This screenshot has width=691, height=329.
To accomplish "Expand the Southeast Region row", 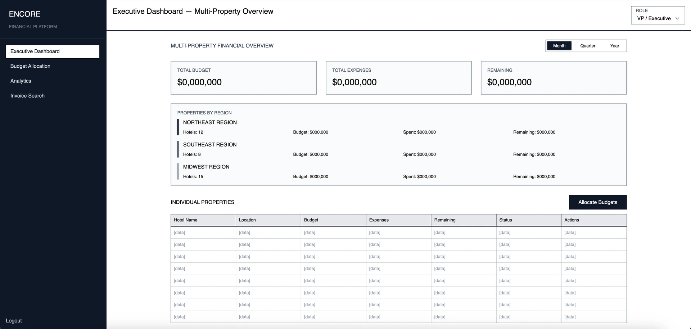I will (x=210, y=145).
